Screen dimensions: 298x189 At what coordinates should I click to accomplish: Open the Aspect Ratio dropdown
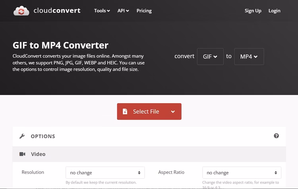click(242, 172)
